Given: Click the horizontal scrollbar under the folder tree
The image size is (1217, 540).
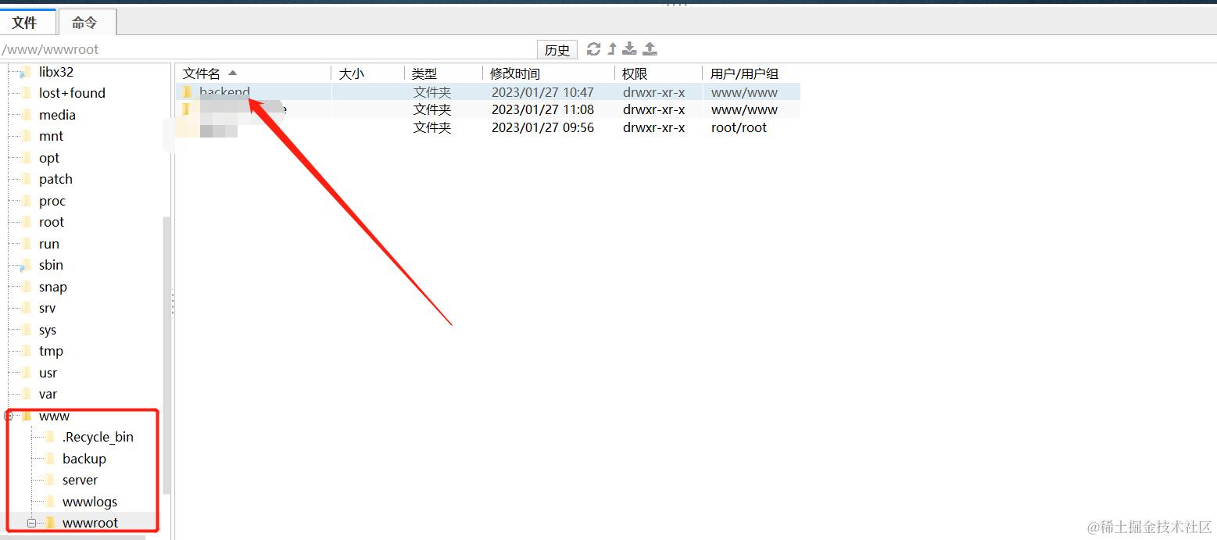Looking at the screenshot, I should click(x=73, y=538).
